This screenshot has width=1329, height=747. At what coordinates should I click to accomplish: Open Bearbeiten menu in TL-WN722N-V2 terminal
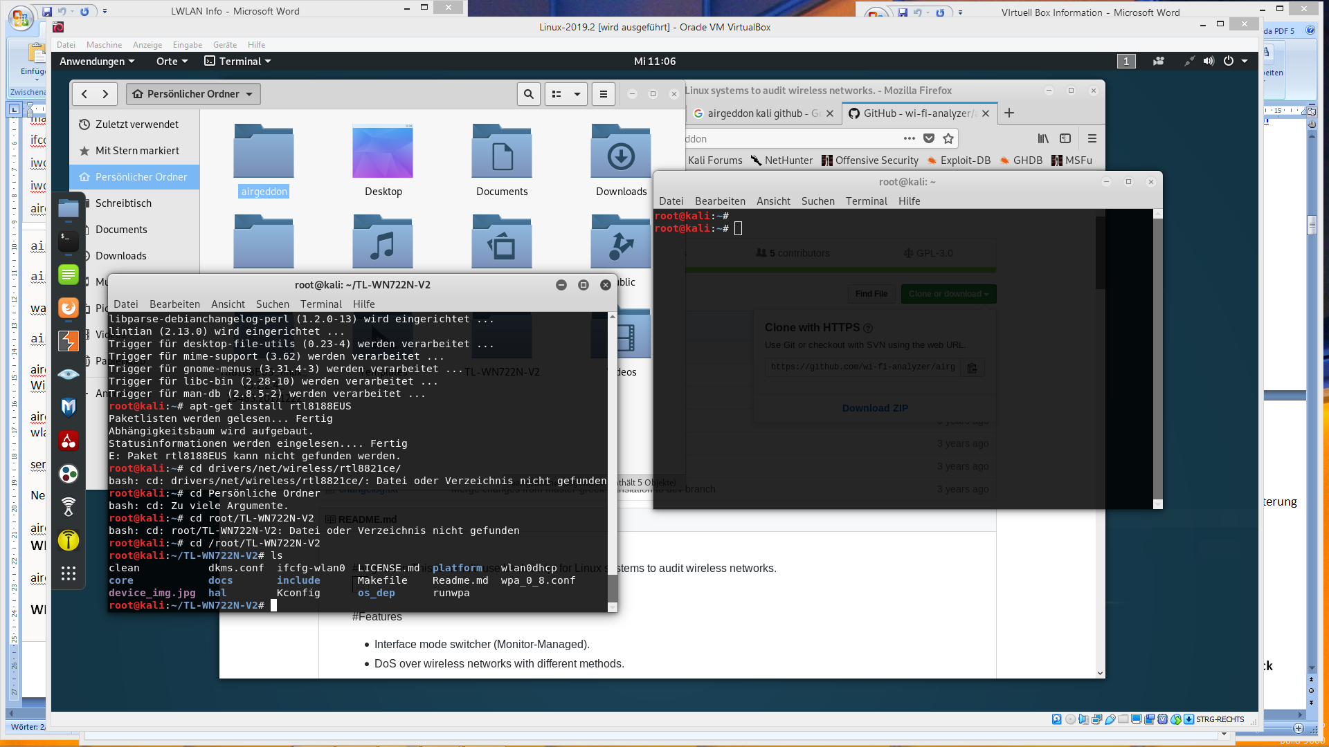pyautogui.click(x=174, y=304)
